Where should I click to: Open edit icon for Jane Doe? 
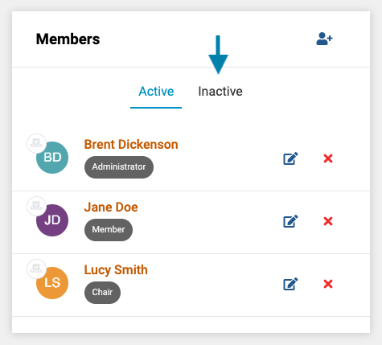pos(290,221)
